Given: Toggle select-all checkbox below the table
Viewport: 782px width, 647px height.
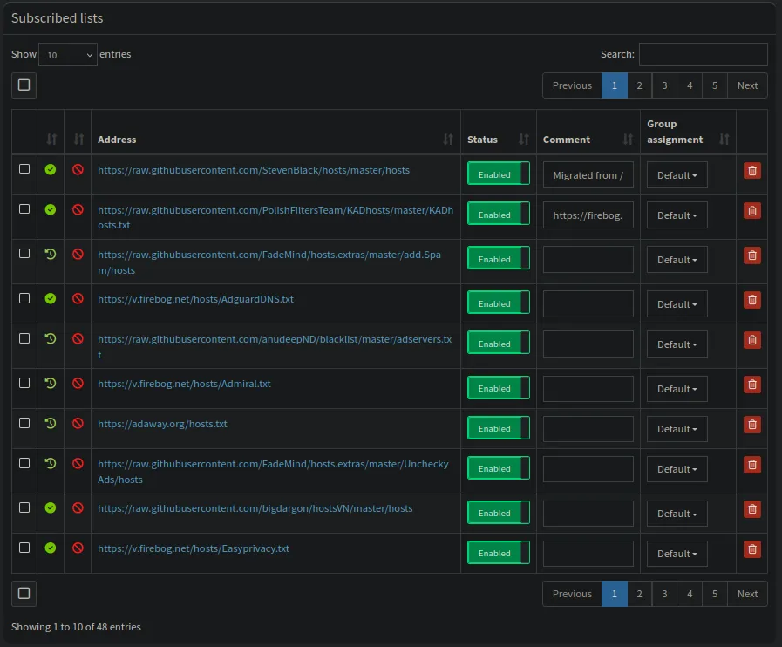Looking at the screenshot, I should pyautogui.click(x=24, y=593).
